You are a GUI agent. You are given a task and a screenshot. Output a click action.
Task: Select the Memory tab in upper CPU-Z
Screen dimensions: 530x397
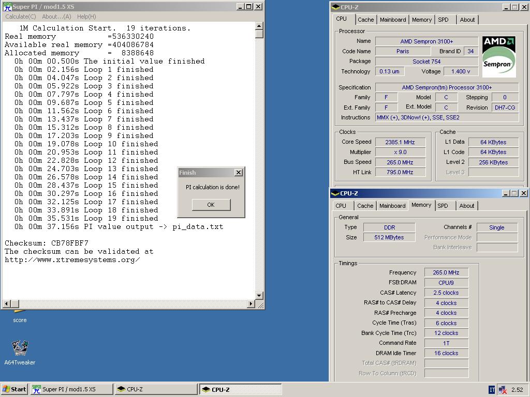(x=421, y=20)
